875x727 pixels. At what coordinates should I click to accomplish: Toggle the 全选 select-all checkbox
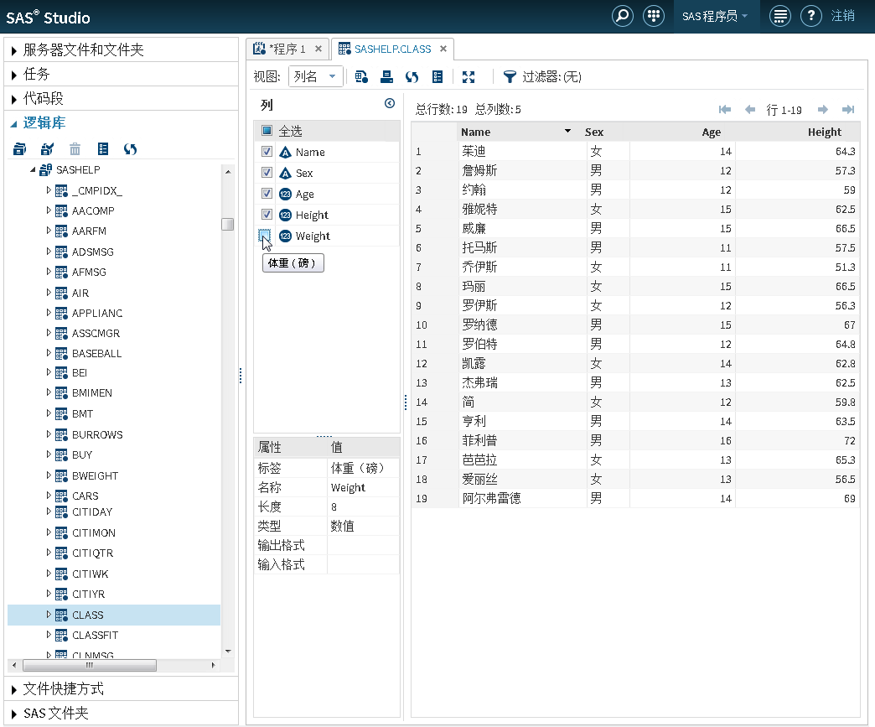coord(267,131)
